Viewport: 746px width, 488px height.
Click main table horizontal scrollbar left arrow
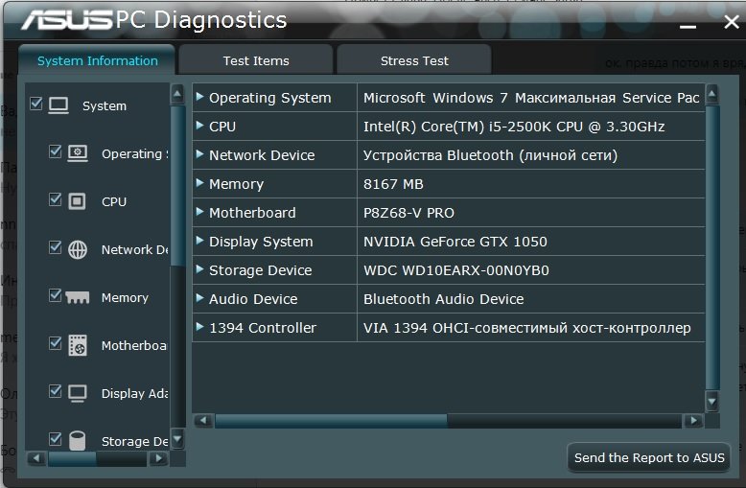pos(203,421)
